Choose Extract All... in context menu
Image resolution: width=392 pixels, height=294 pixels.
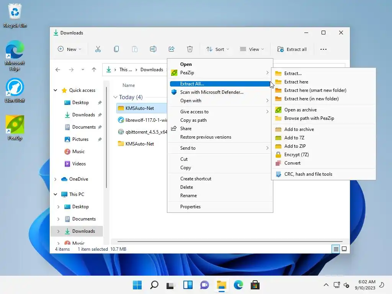pos(219,84)
